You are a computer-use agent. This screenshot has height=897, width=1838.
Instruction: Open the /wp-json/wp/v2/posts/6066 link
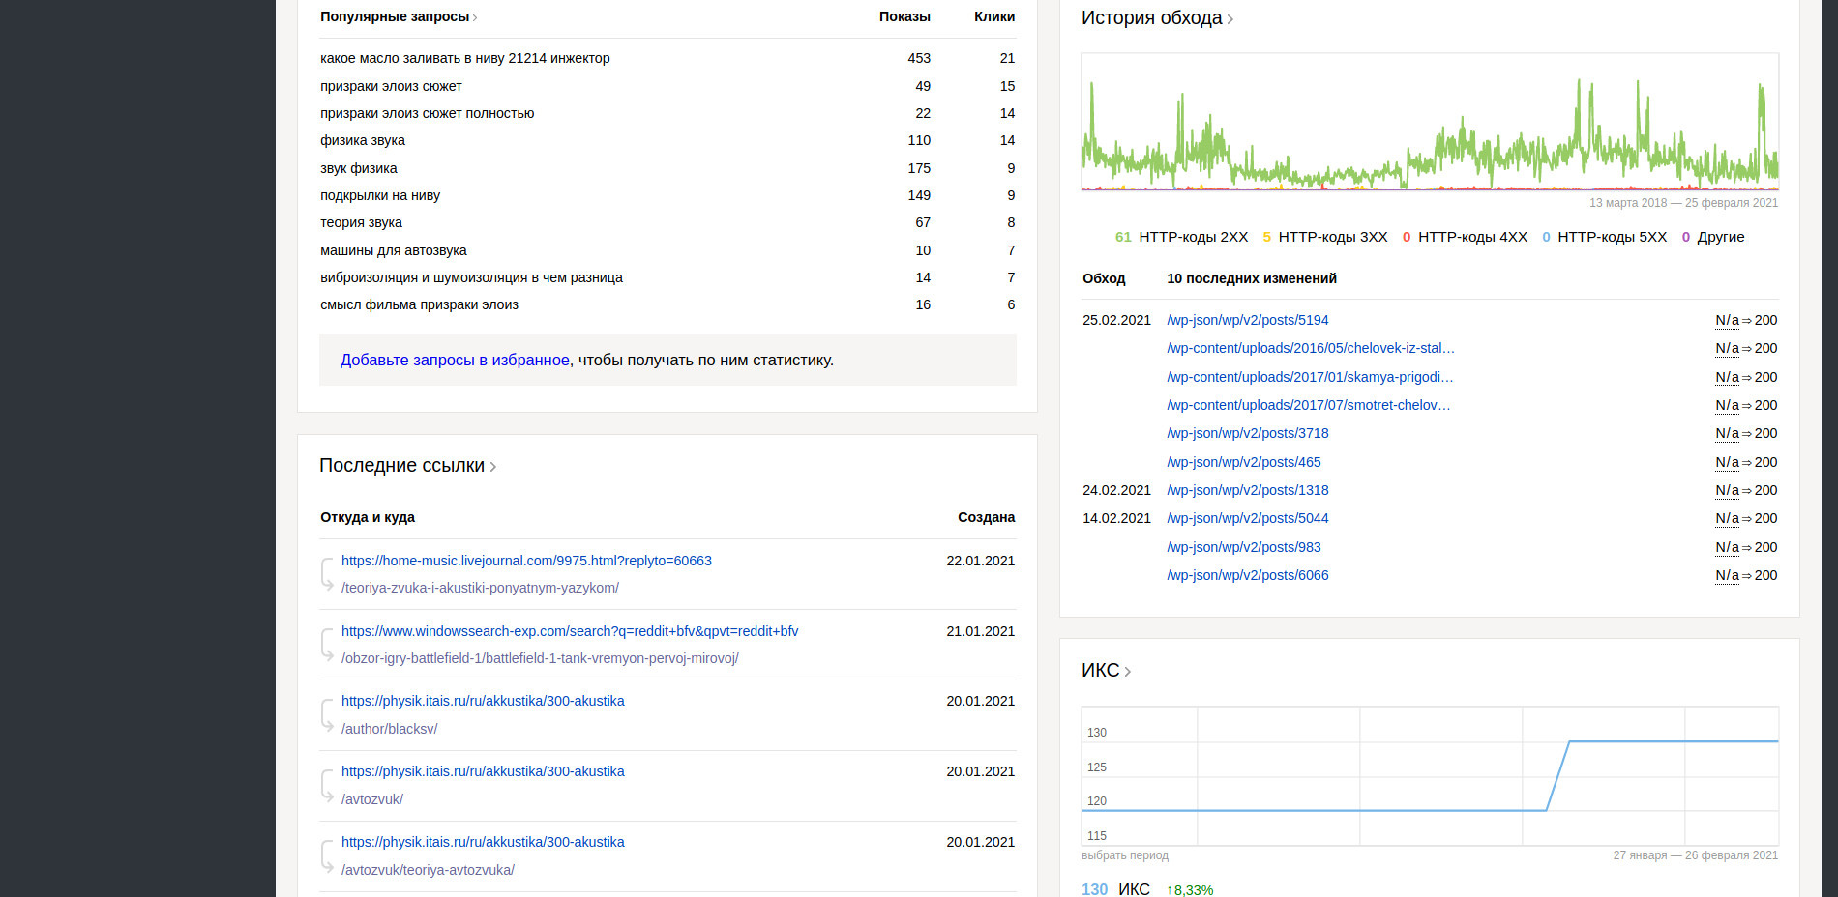pyautogui.click(x=1247, y=575)
